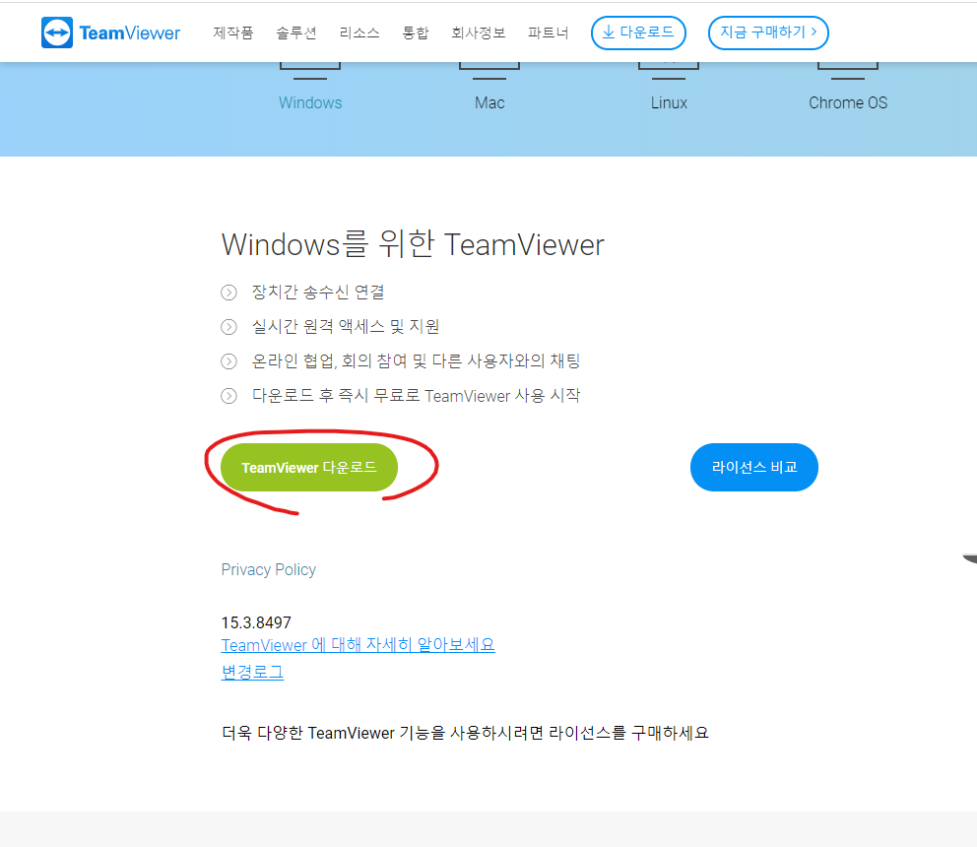Open the 통합 menu
Viewport: 977px width, 847px height.
coord(416,33)
